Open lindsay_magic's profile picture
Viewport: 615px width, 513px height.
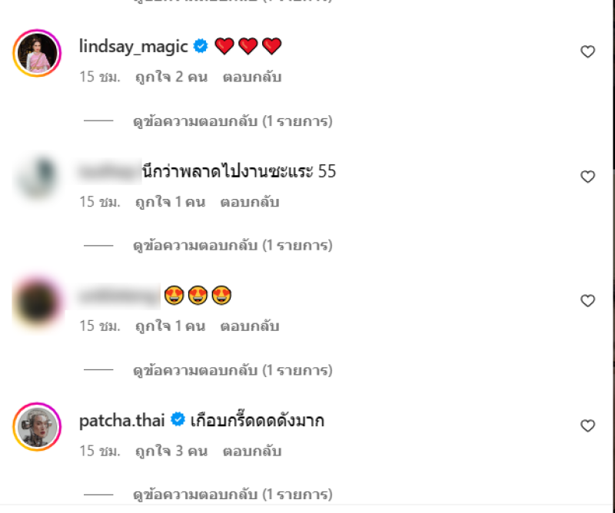click(x=37, y=52)
